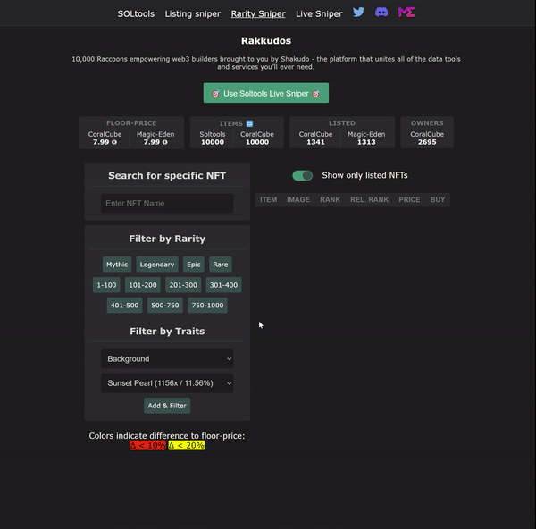Click the Enter NFT Name search field
Image resolution: width=536 pixels, height=529 pixels.
coord(167,204)
